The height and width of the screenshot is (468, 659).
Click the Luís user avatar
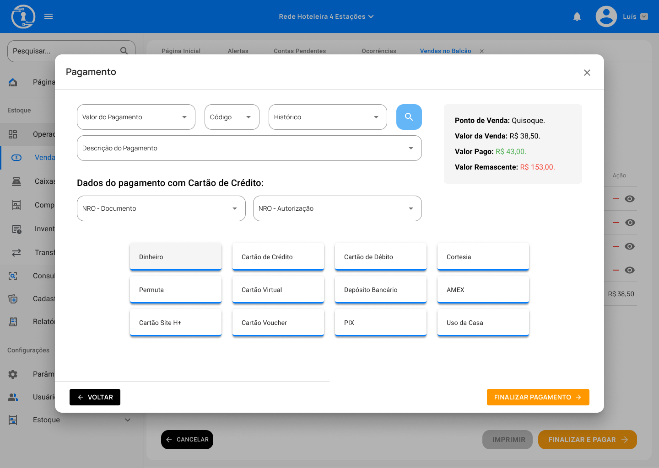pos(606,16)
